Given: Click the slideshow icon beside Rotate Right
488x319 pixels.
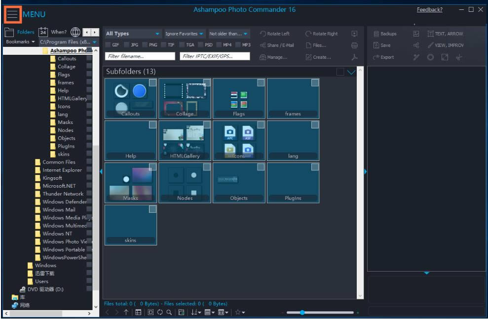Looking at the screenshot, I should pyautogui.click(x=354, y=34).
